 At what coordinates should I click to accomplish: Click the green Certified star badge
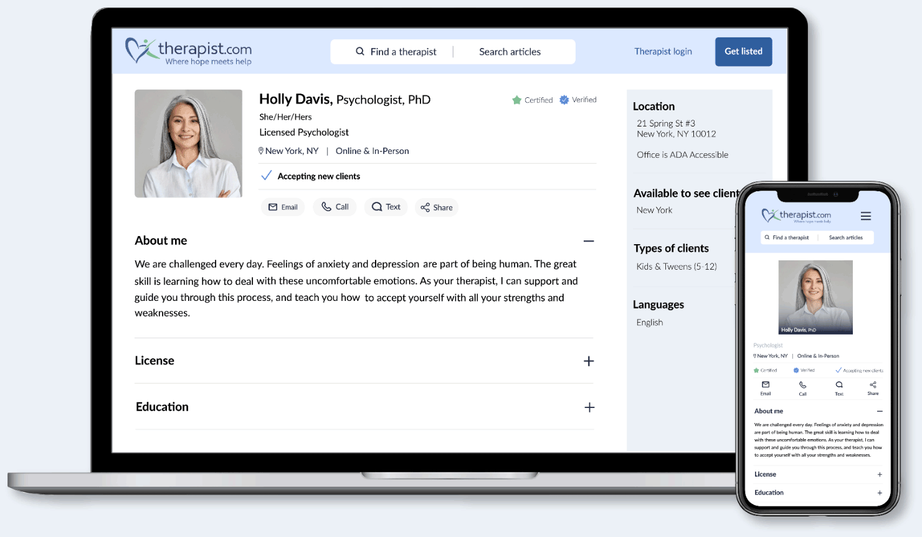pos(516,100)
